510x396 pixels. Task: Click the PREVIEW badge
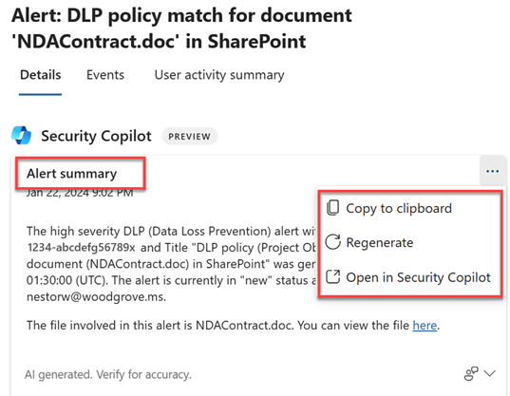click(x=189, y=136)
